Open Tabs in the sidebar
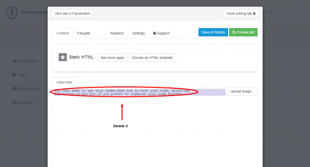310x167 pixels. click(x=20, y=75)
